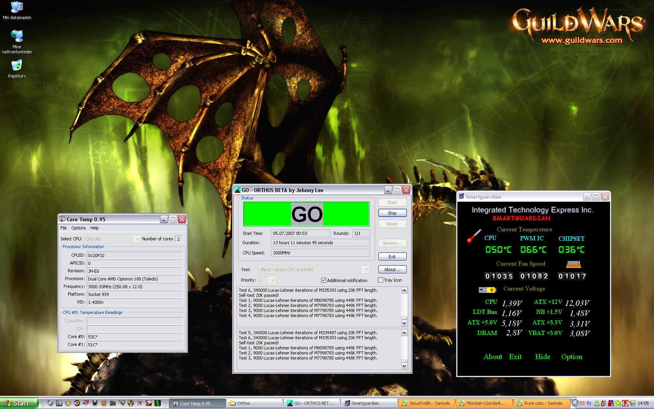
Task: Open the Mine nettverkssteder desktop icon
Action: 17,42
